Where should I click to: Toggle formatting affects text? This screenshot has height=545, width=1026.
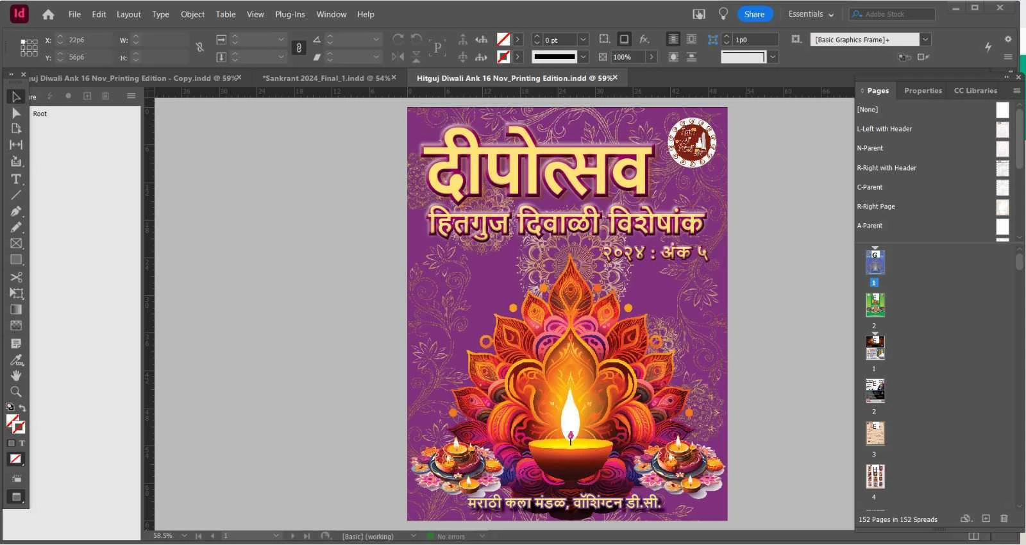22,443
